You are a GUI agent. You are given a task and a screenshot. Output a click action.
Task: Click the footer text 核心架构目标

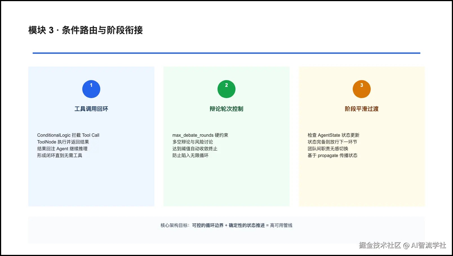174,226
